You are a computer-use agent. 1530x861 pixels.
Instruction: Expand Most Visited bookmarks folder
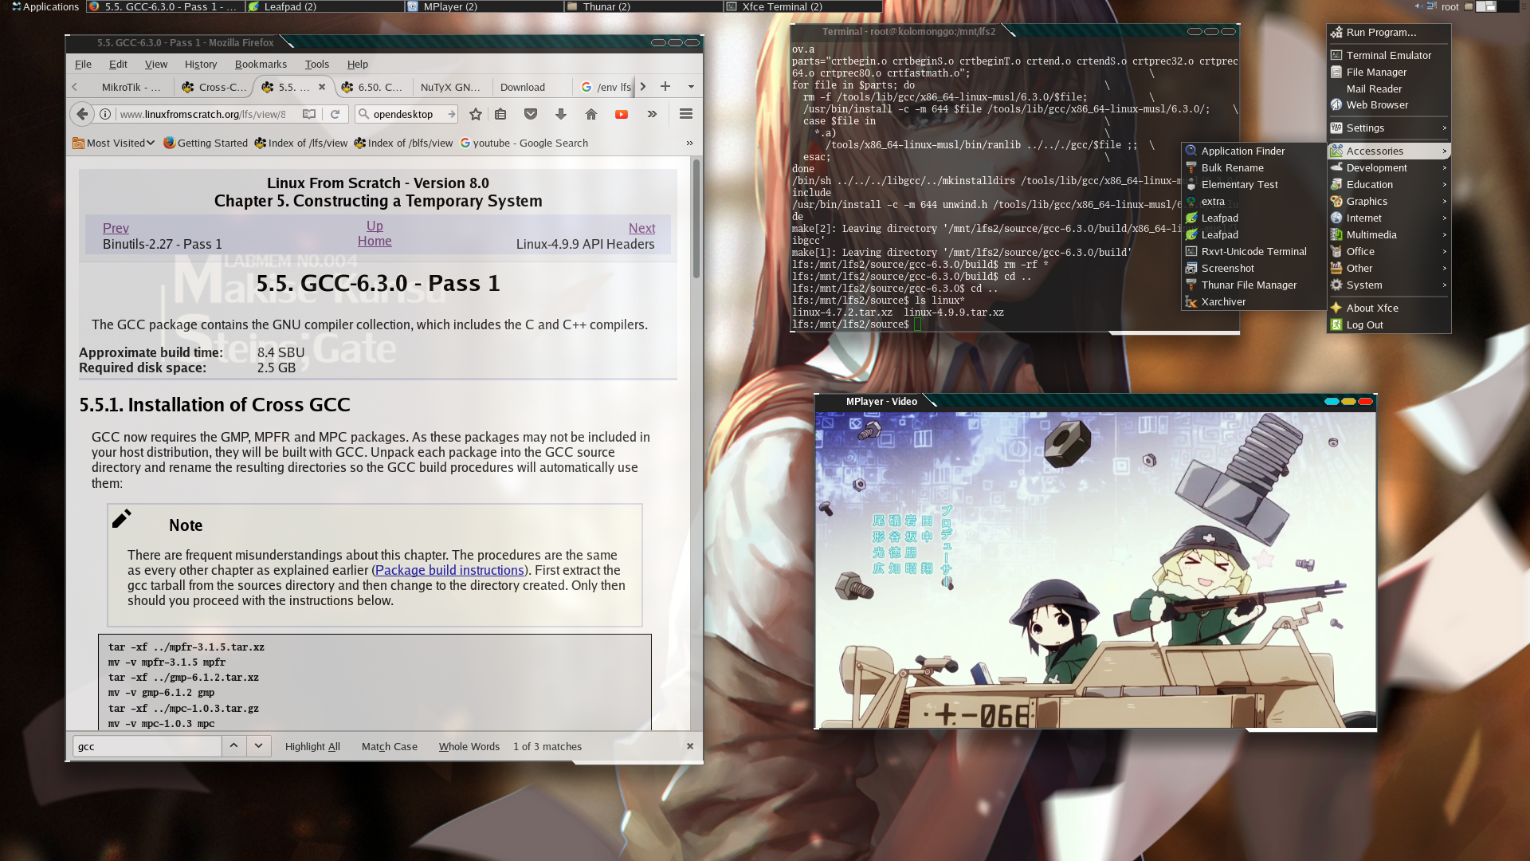point(113,143)
